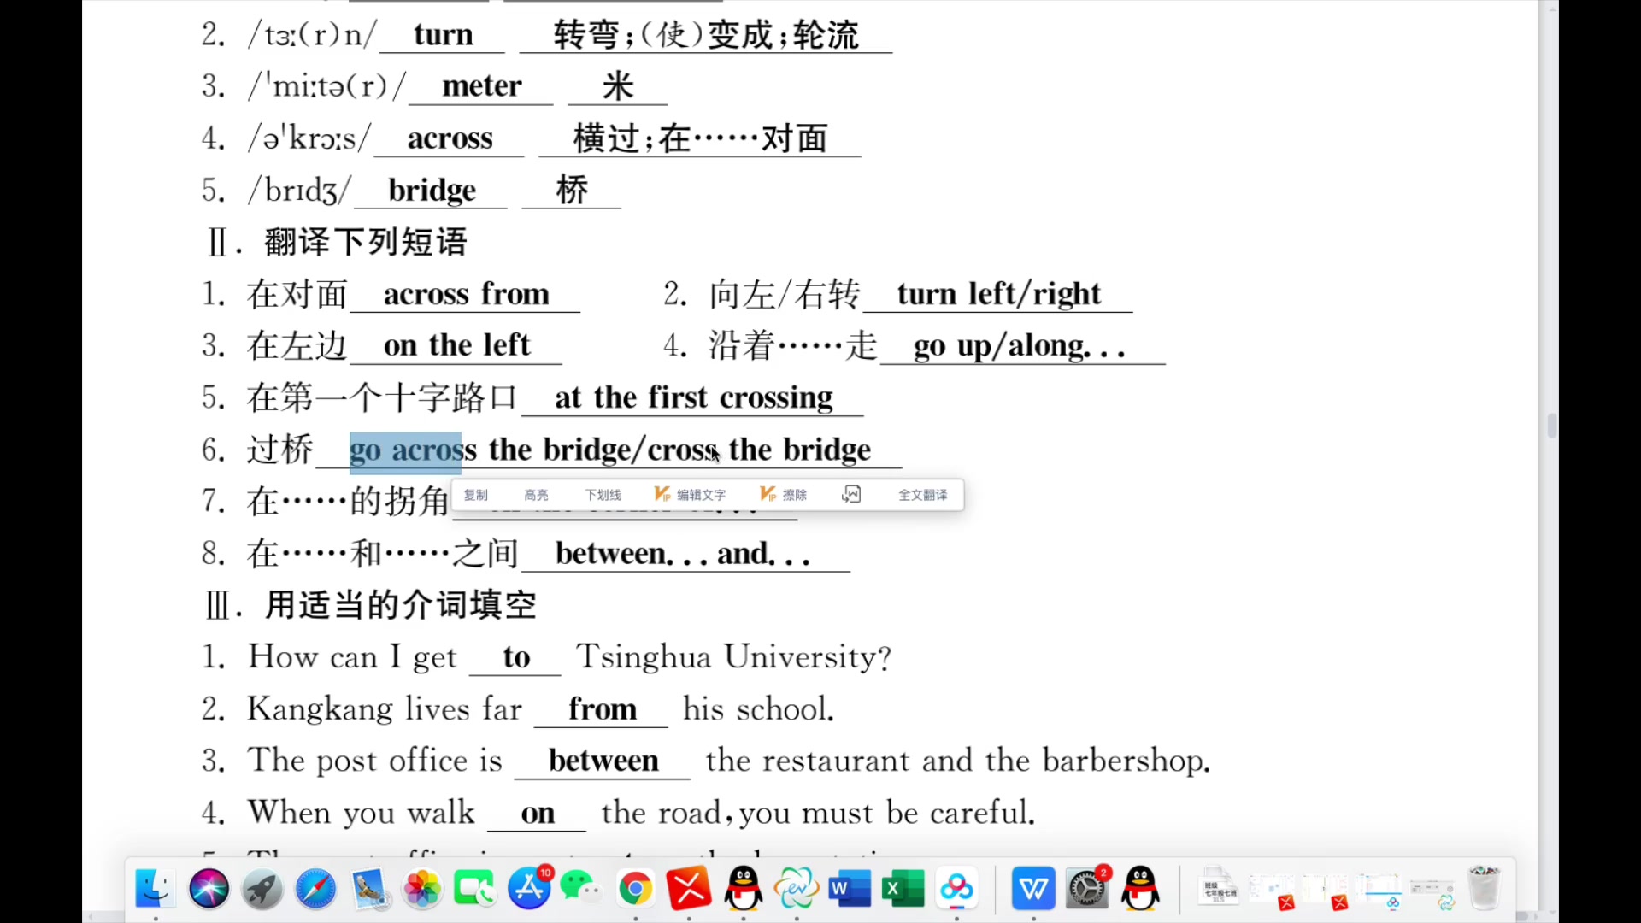This screenshot has width=1641, height=923.
Task: Click the word translation icon in floating toolbar
Action: point(852,494)
